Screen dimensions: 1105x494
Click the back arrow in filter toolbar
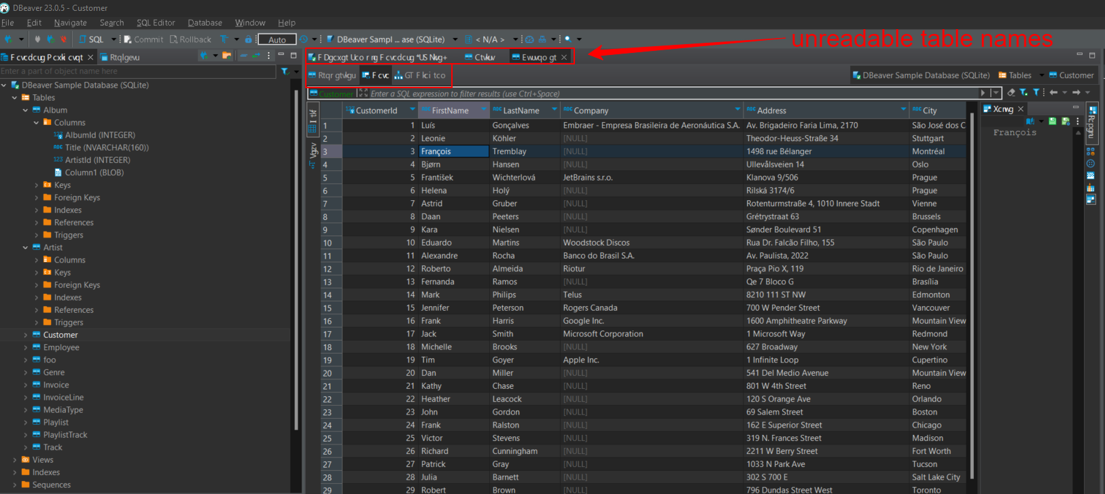[1054, 92]
